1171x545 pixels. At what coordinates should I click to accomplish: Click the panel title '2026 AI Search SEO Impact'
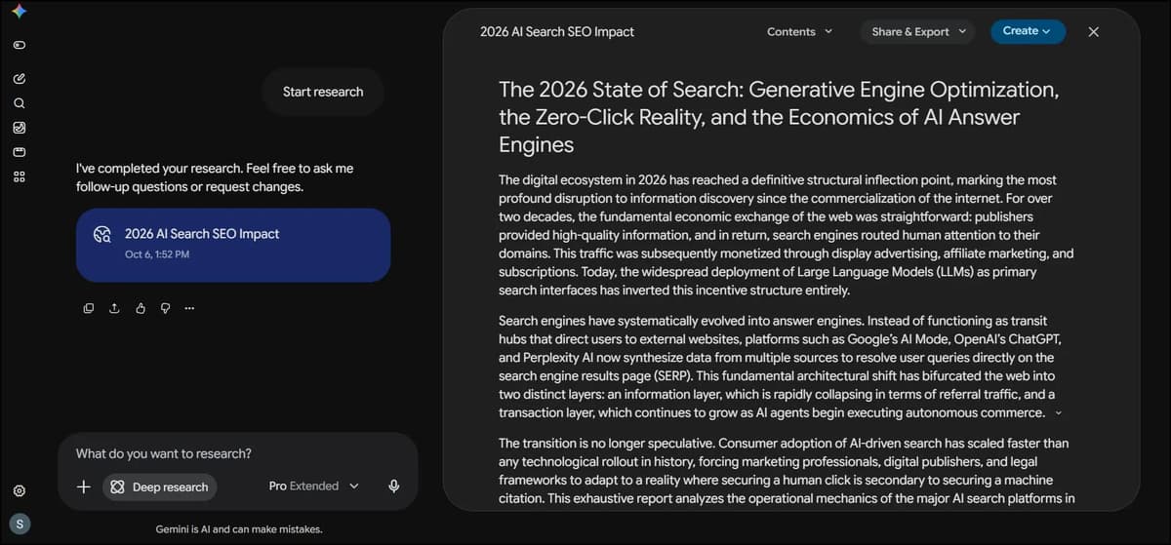coord(557,31)
